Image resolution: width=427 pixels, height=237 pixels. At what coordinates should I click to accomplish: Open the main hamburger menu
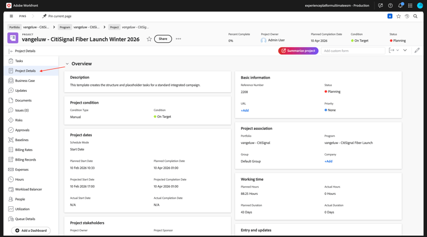[x=11, y=16]
